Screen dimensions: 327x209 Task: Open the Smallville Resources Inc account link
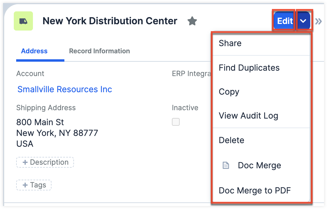[65, 89]
